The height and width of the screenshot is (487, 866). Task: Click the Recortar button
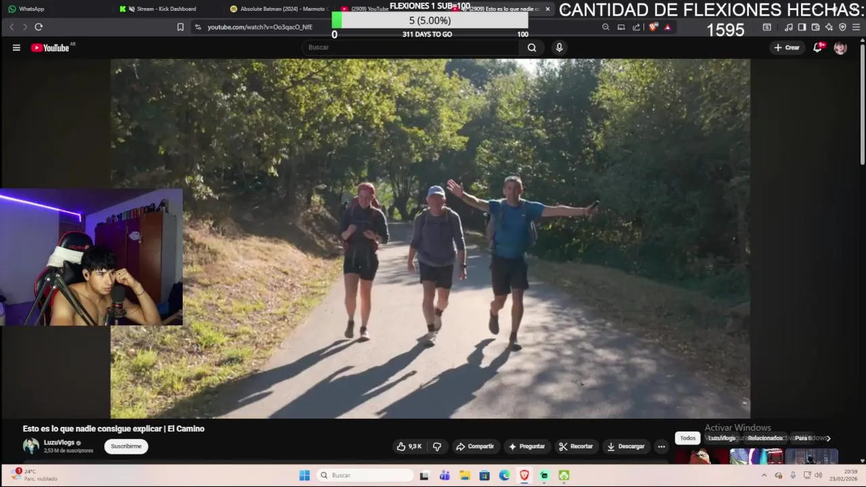tap(576, 446)
